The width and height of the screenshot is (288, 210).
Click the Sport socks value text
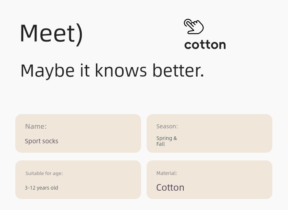[x=42, y=141]
